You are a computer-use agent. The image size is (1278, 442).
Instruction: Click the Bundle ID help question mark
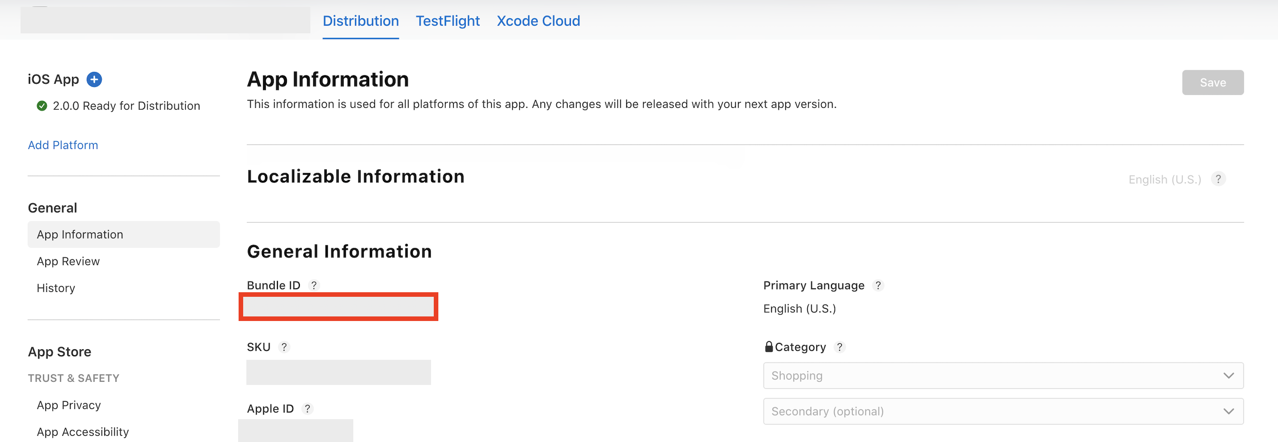point(314,285)
